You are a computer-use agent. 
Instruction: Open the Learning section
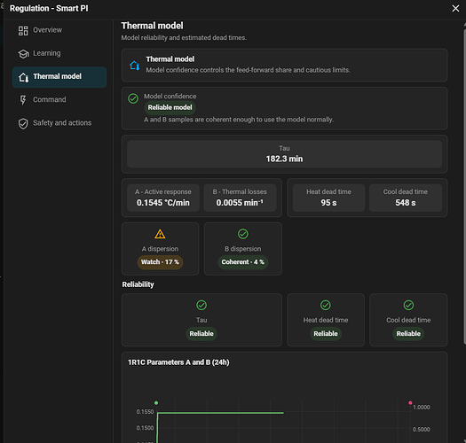coord(59,53)
